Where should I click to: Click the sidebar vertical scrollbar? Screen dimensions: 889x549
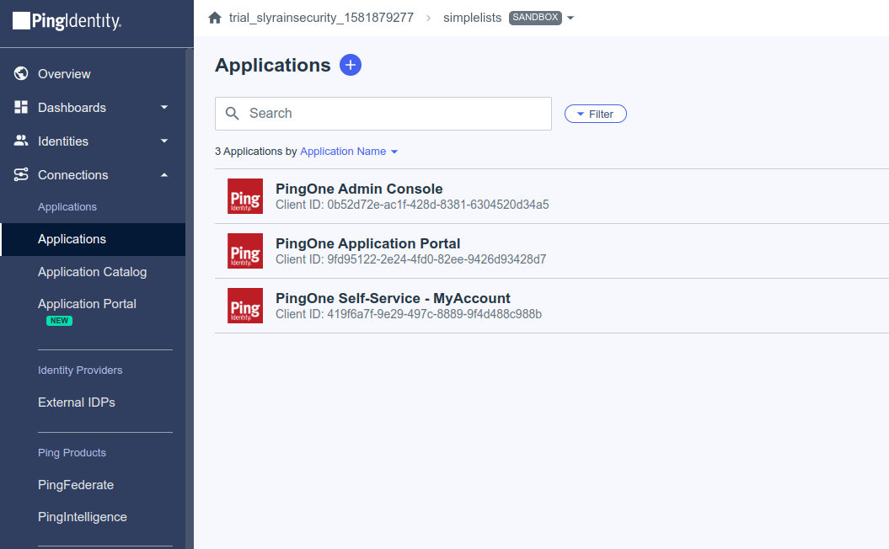190,298
